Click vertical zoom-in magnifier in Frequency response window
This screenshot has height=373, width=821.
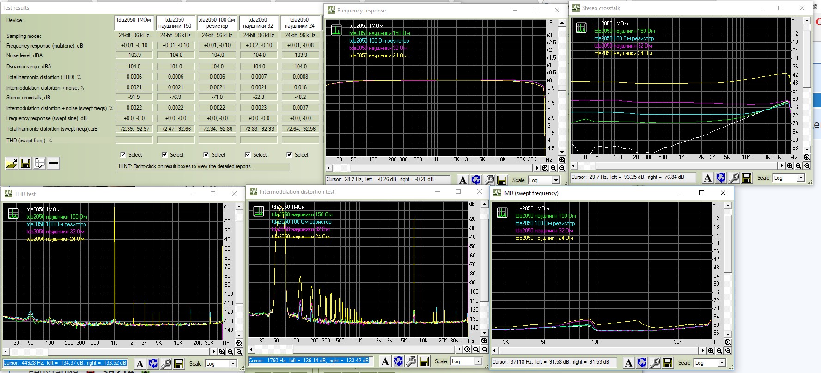point(562,159)
